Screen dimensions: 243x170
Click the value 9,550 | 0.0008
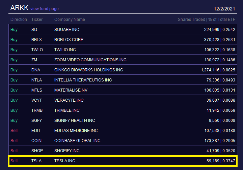point(222,121)
